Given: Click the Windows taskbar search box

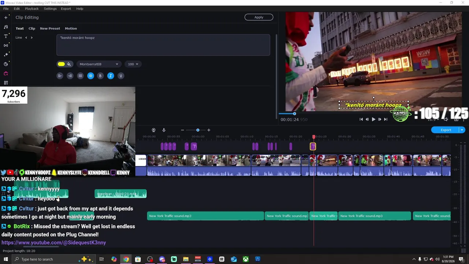Looking at the screenshot, I should pyautogui.click(x=53, y=259).
